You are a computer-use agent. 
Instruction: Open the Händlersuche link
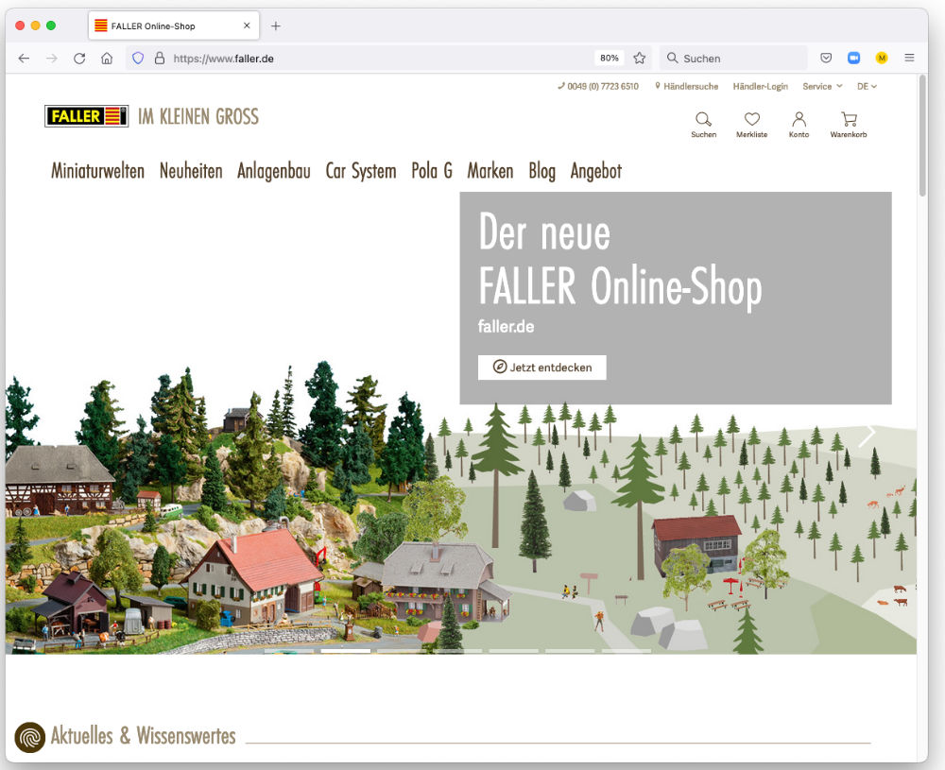686,86
